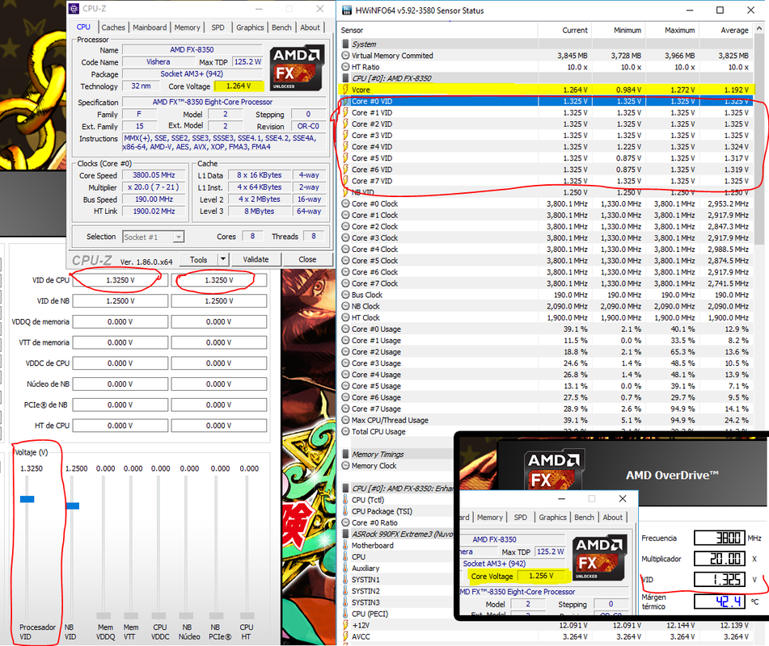Click the CPU HT voltage slider
This screenshot has width=769, height=646.
click(247, 615)
